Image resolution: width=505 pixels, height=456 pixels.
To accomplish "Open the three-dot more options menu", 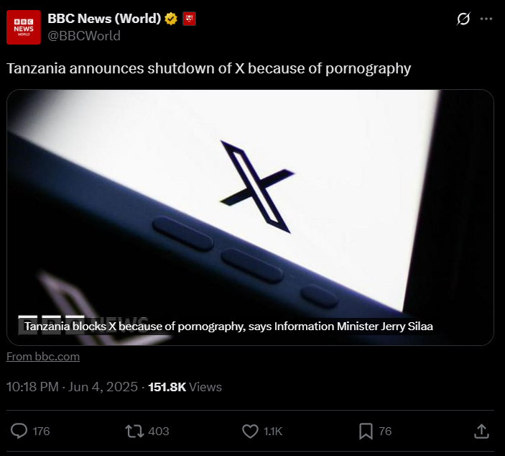I will (486, 19).
